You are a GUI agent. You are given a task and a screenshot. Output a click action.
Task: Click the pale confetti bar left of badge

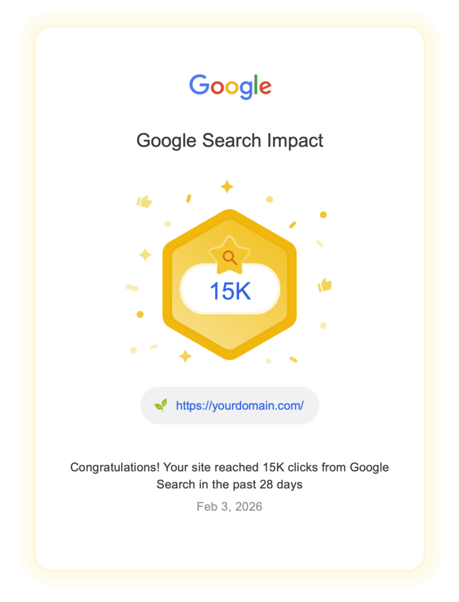coord(132,287)
